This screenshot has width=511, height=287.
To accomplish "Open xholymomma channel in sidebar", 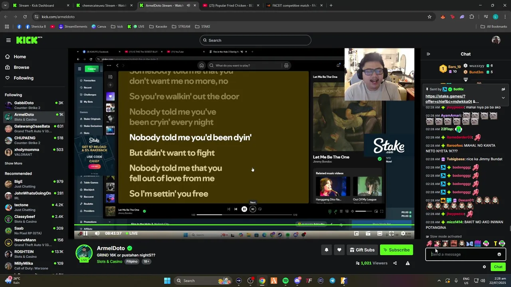I will [34, 152].
